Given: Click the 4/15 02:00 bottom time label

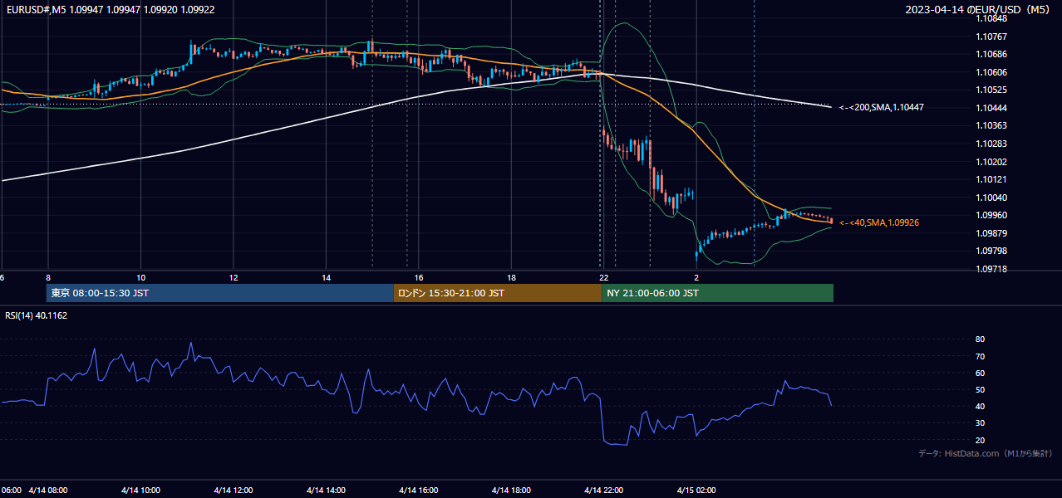Looking at the screenshot, I should [697, 490].
